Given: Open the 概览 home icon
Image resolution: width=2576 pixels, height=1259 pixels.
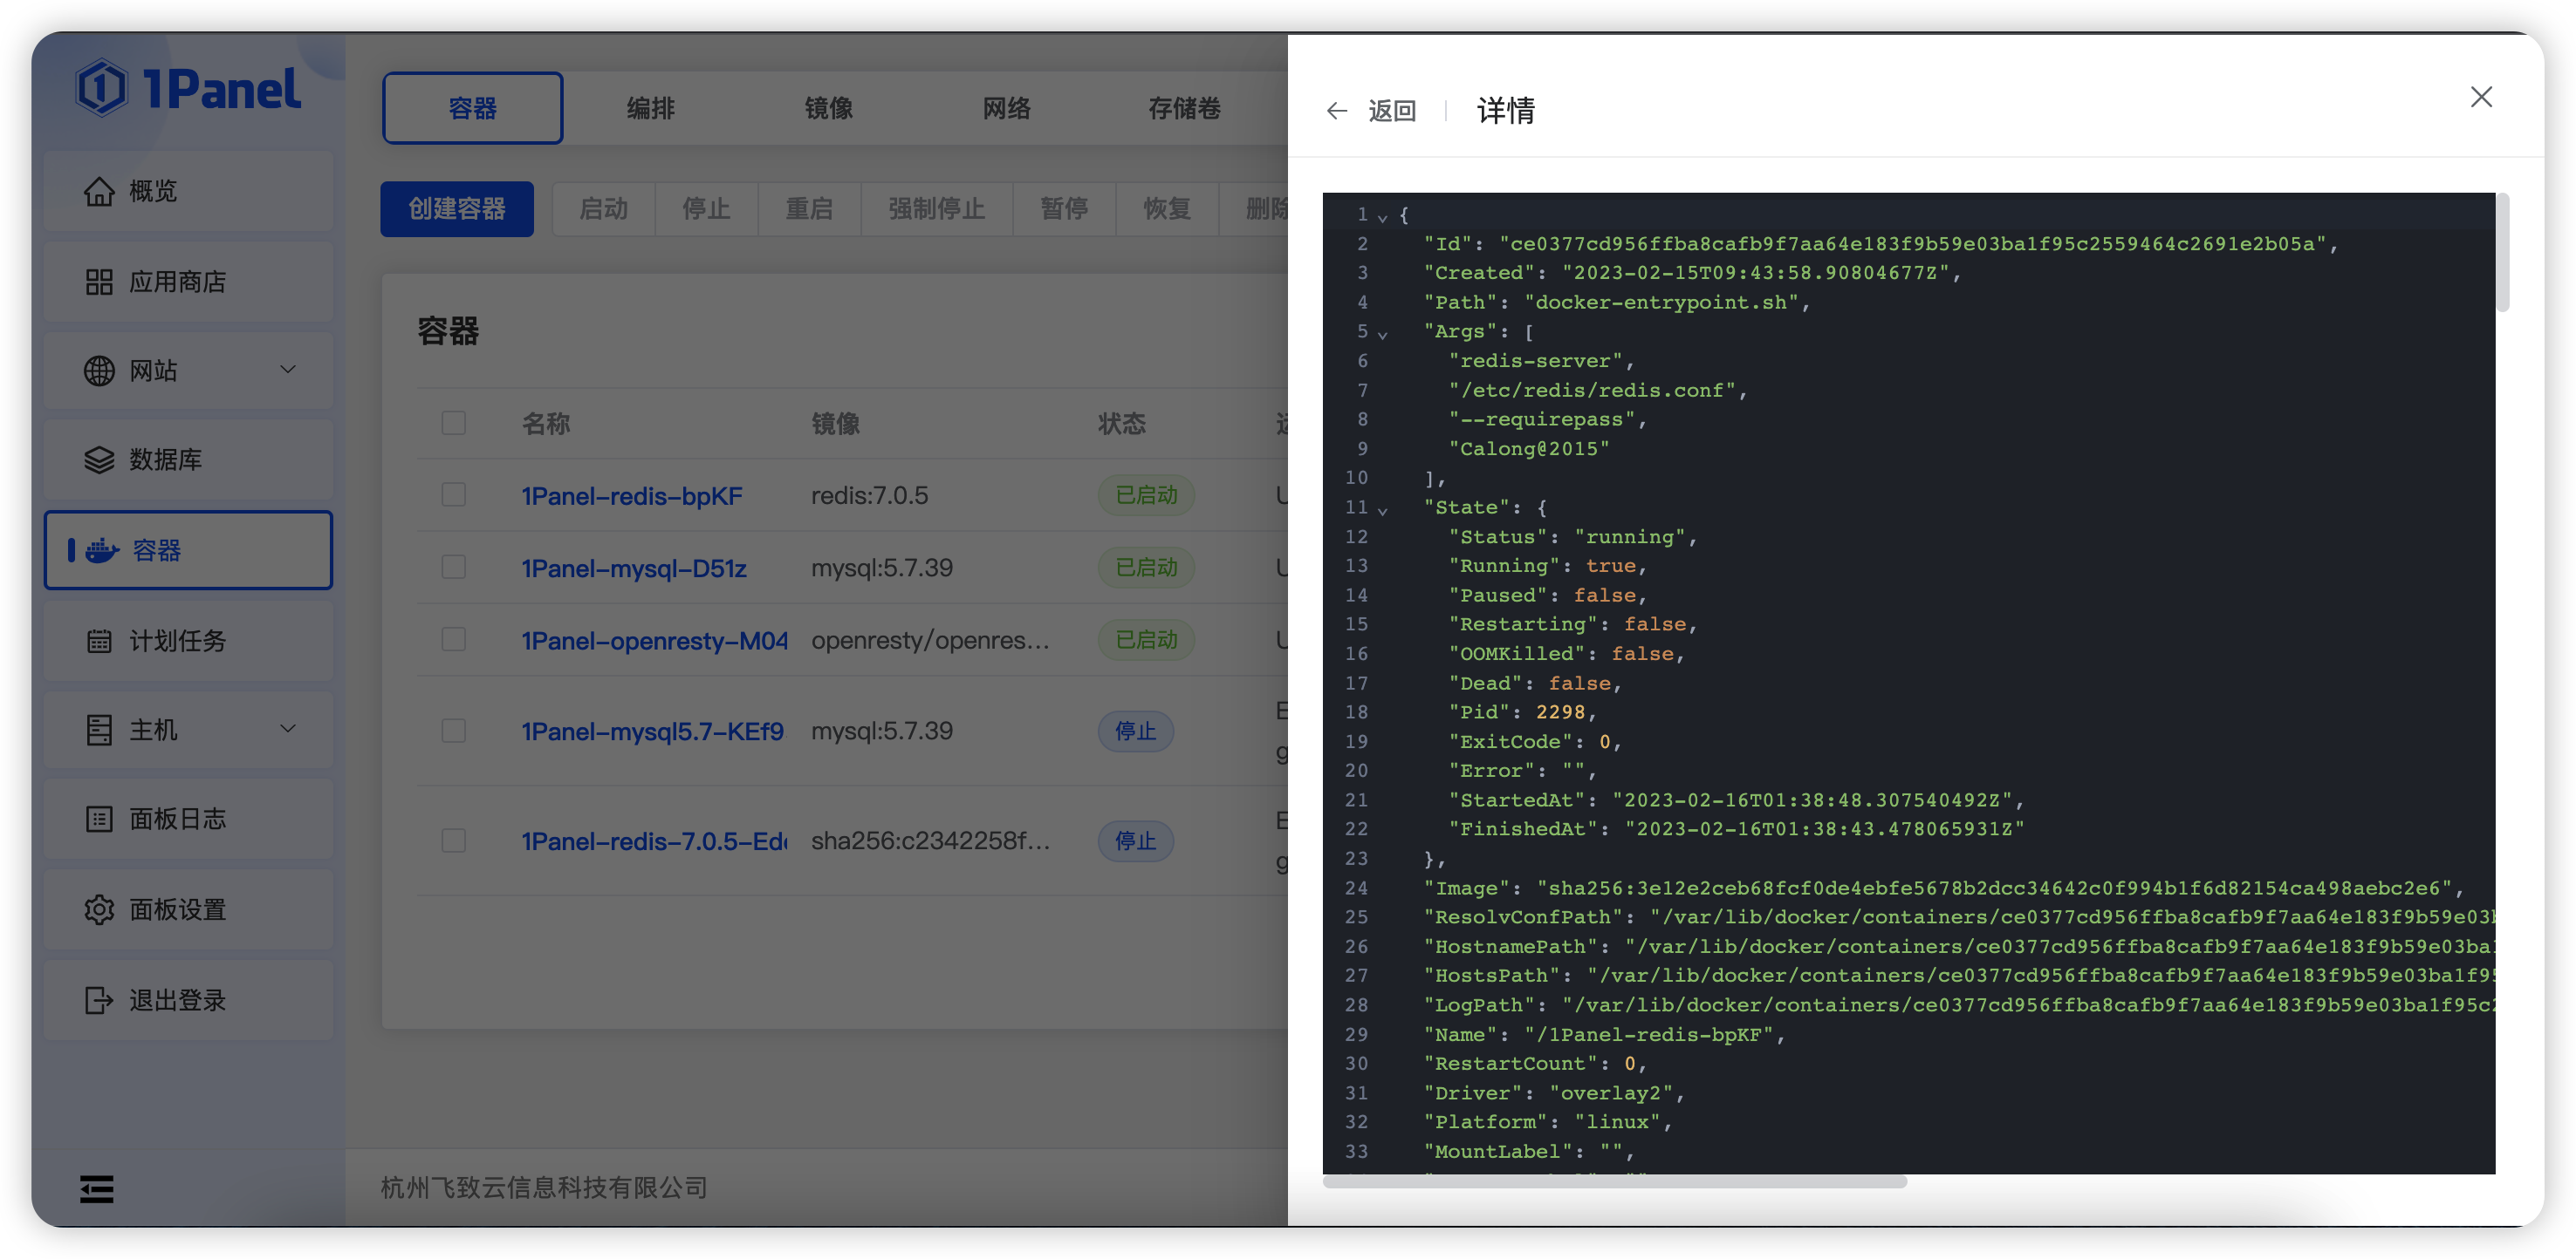Looking at the screenshot, I should click(x=98, y=191).
